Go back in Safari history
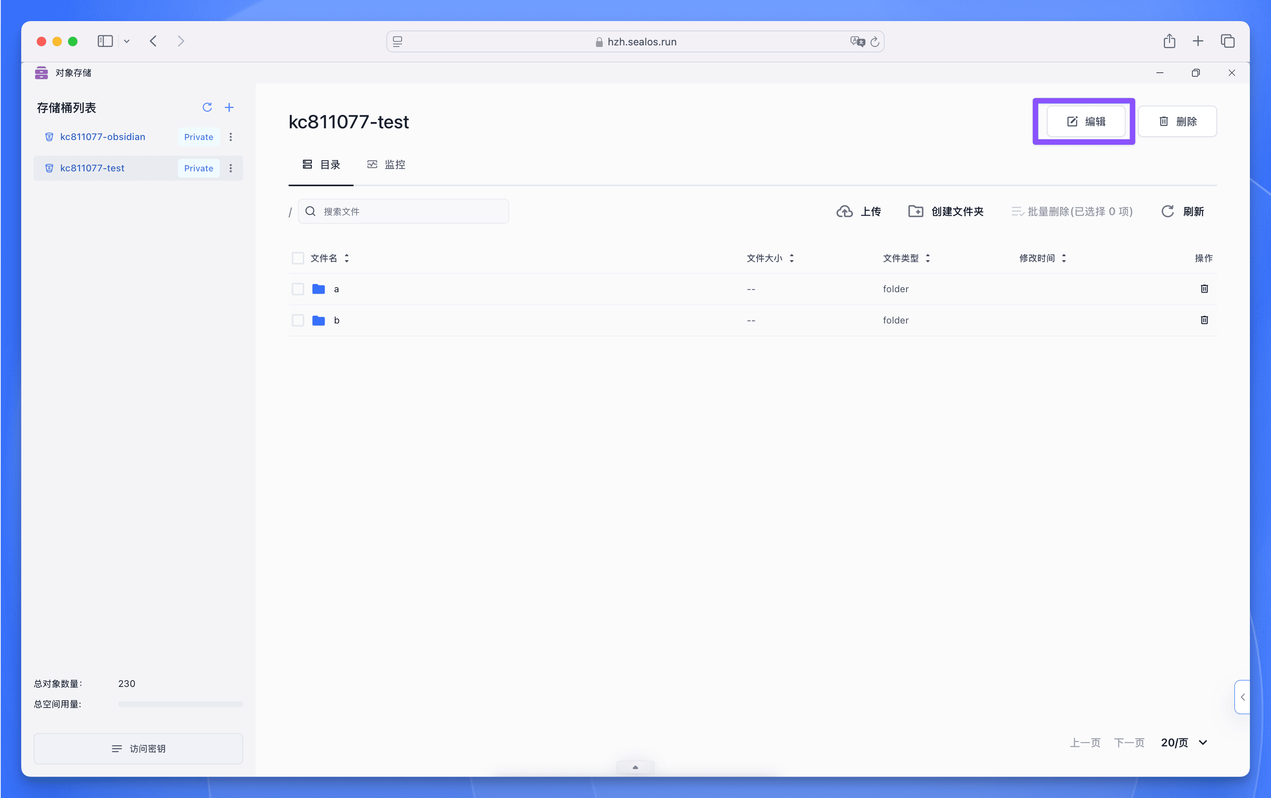The image size is (1271, 798). point(154,41)
